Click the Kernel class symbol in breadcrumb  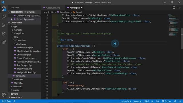click(x=77, y=12)
